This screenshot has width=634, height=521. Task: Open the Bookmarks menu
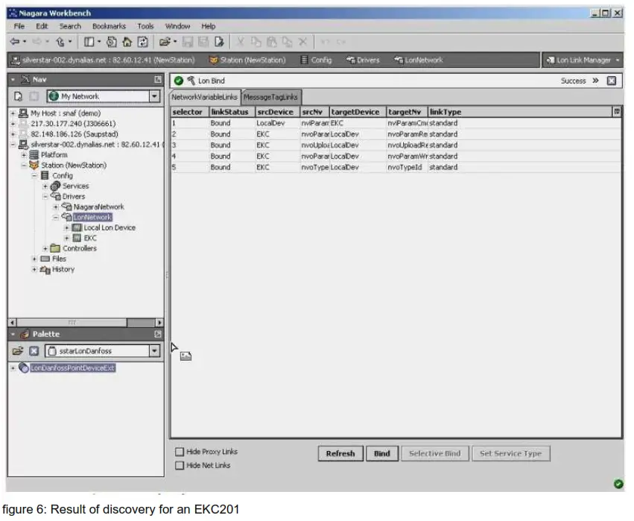(x=109, y=26)
